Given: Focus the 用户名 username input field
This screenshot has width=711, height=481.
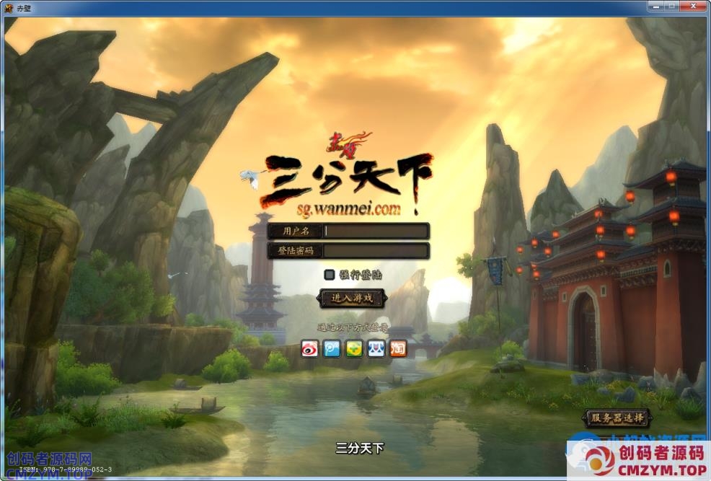Looking at the screenshot, I should pyautogui.click(x=376, y=231).
